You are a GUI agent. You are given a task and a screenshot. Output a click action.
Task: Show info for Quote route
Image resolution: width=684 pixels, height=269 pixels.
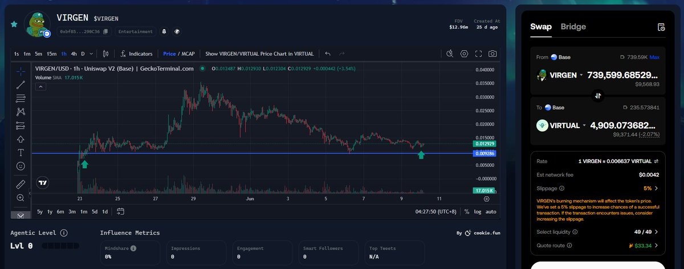[x=569, y=246]
